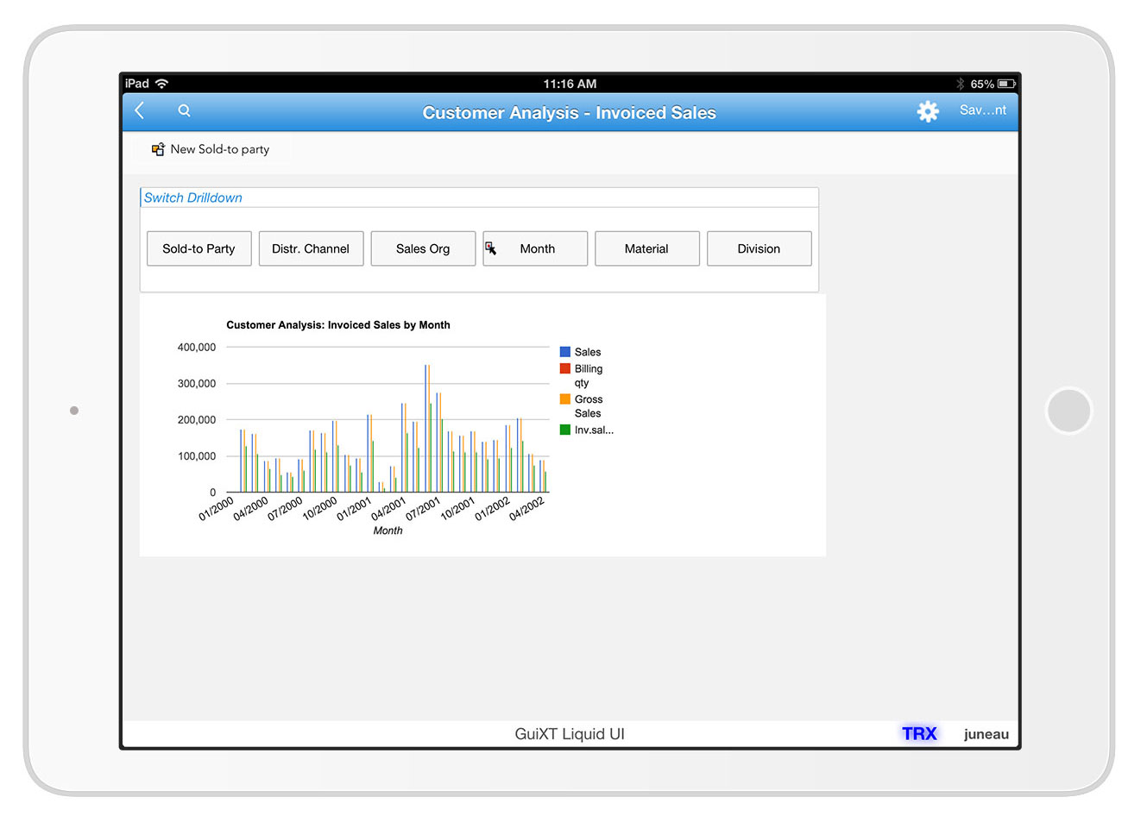Click the TRX indicator in footer
The height and width of the screenshot is (816, 1147).
pos(919,733)
